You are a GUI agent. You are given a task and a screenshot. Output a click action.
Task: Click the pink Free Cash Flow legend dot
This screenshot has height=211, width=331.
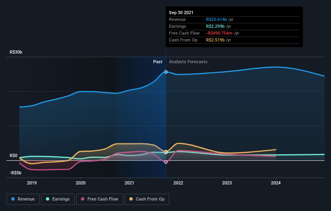(83, 199)
